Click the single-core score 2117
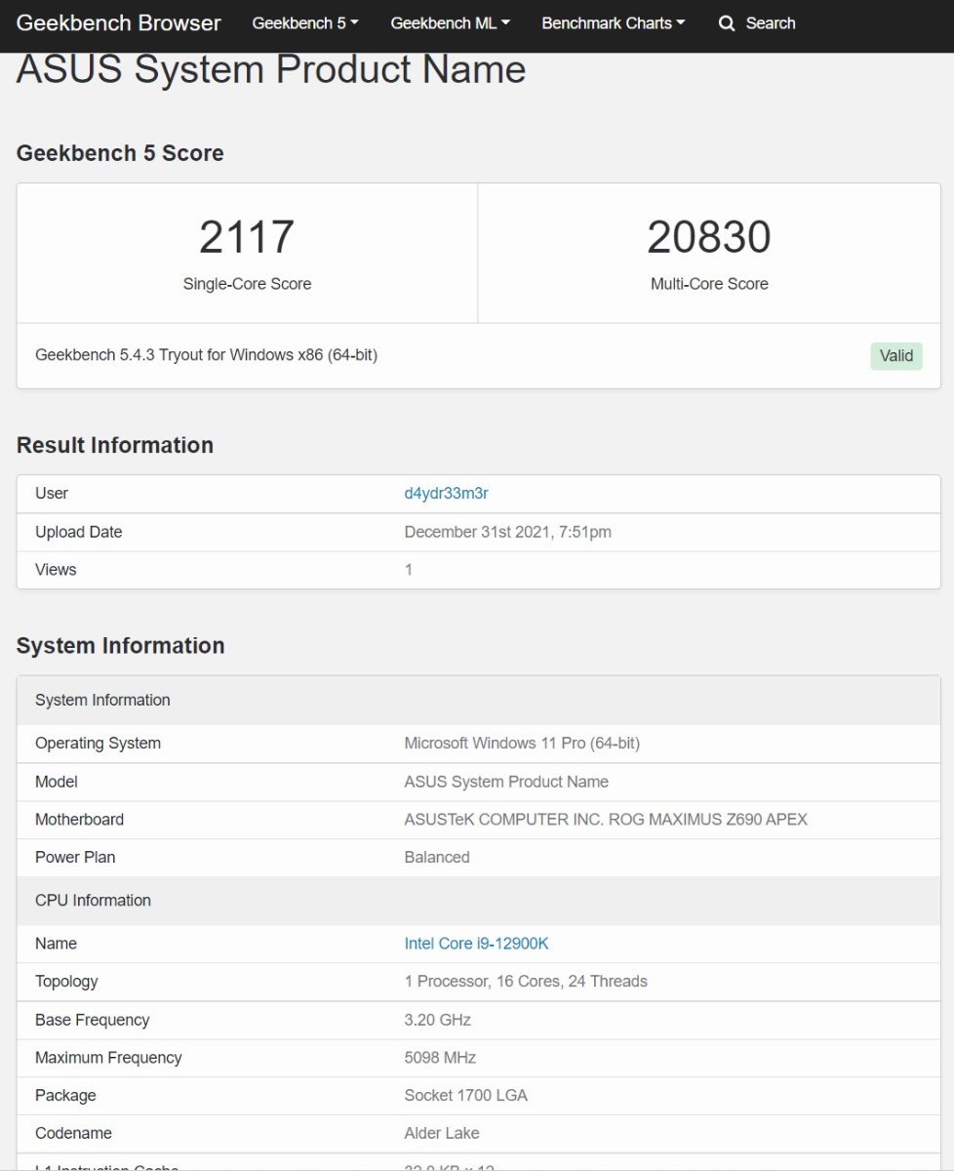954x1171 pixels. [247, 237]
